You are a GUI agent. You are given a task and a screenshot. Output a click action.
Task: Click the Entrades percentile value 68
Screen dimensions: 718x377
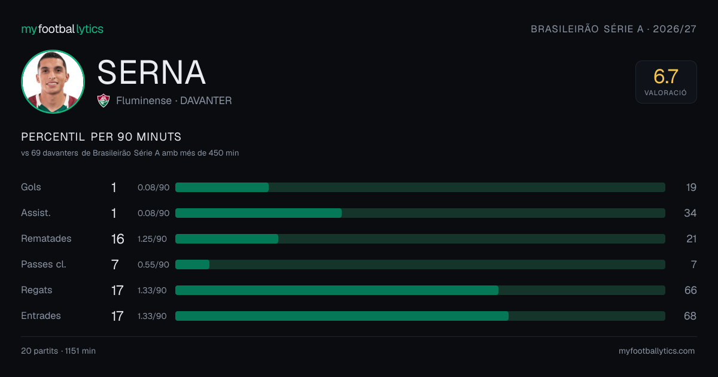tap(690, 316)
